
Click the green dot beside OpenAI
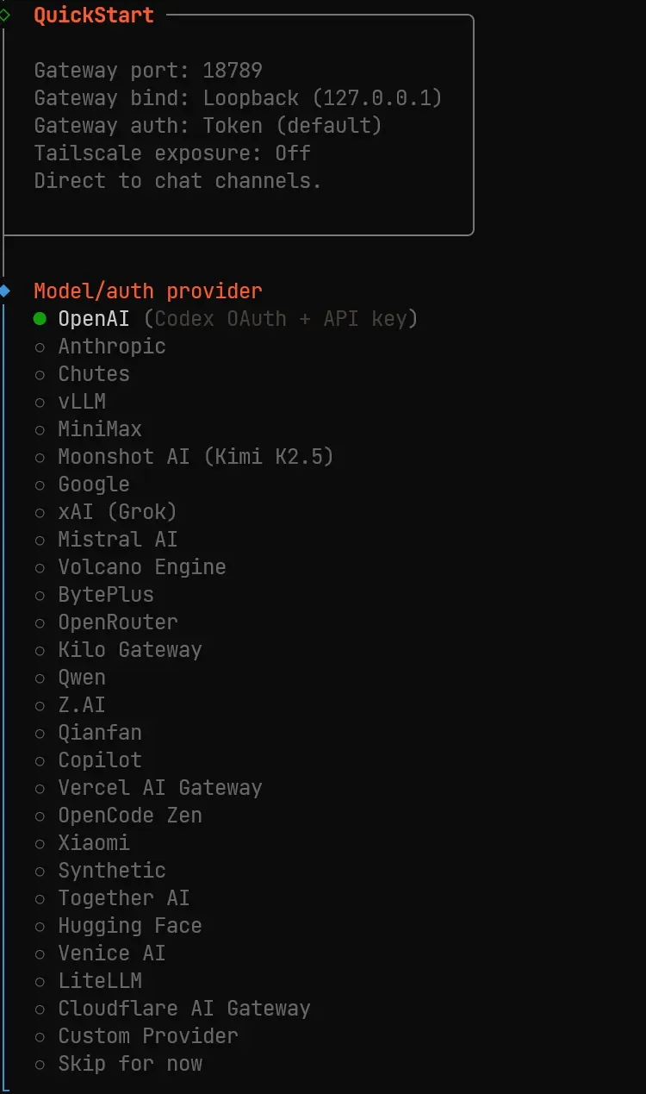pos(39,318)
